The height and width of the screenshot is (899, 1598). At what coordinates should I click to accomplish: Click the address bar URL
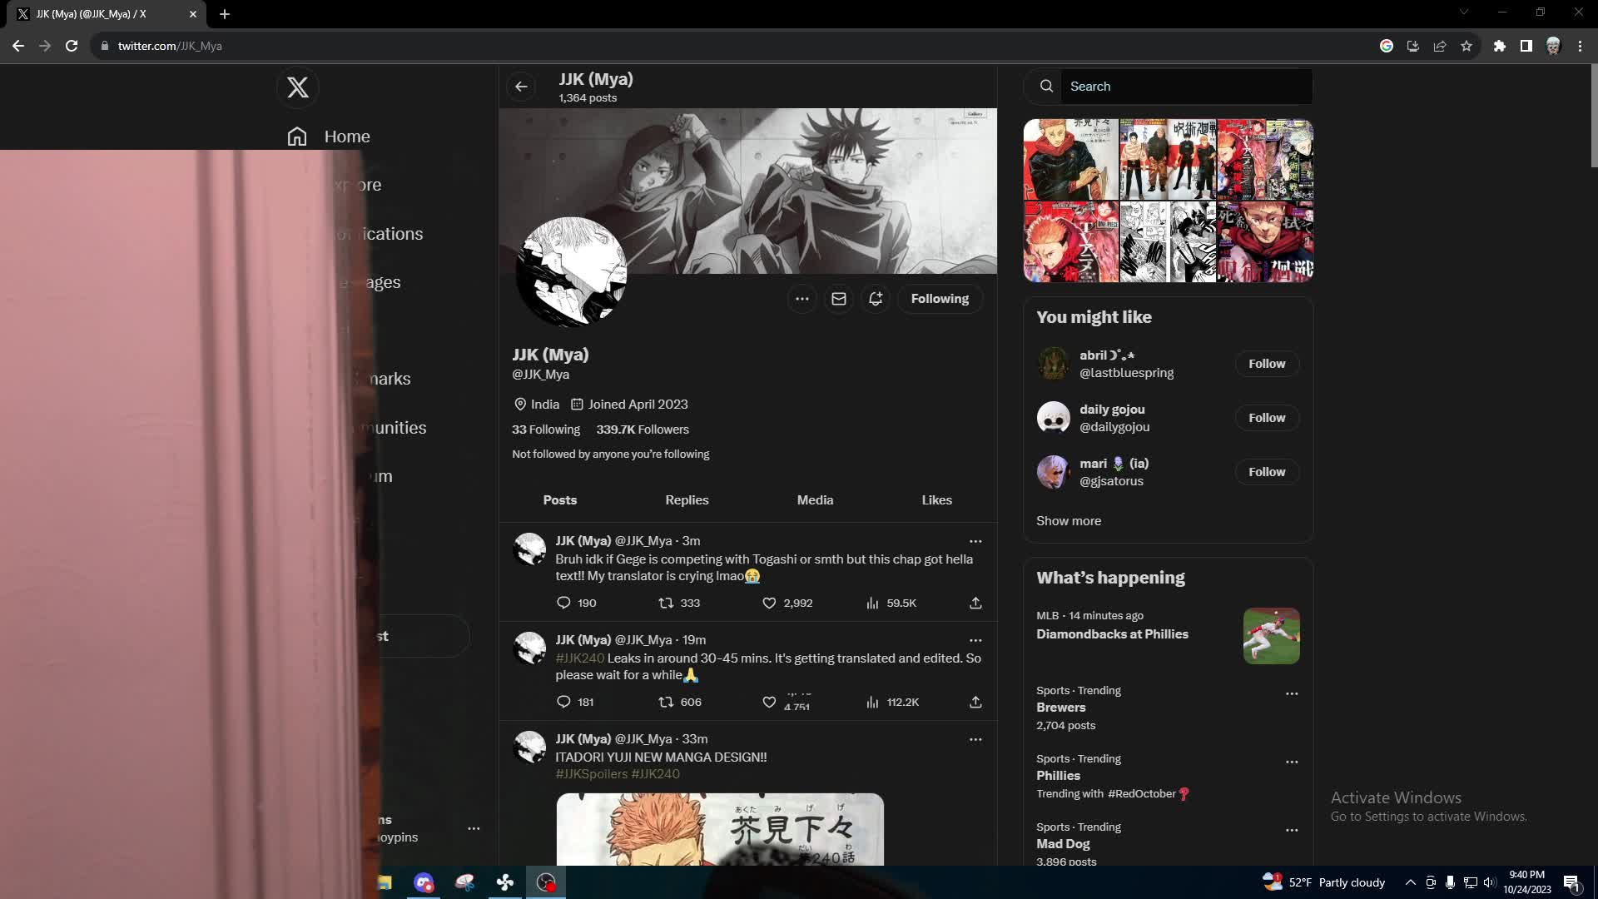(x=170, y=46)
